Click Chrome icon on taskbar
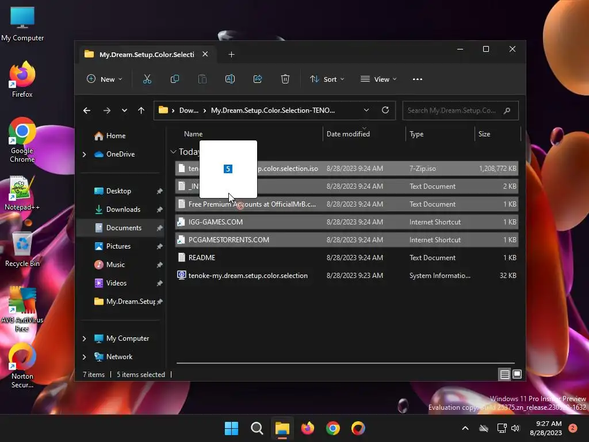This screenshot has width=589, height=442. click(x=333, y=428)
